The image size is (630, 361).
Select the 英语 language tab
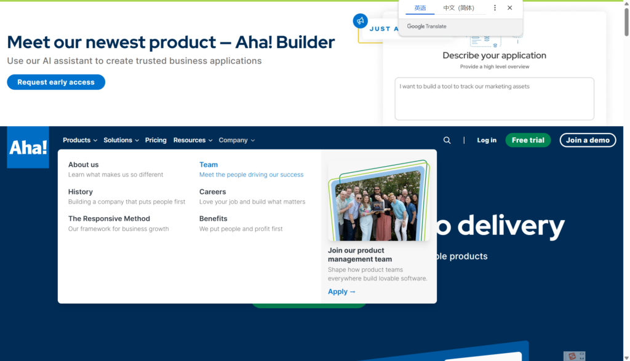click(x=420, y=8)
